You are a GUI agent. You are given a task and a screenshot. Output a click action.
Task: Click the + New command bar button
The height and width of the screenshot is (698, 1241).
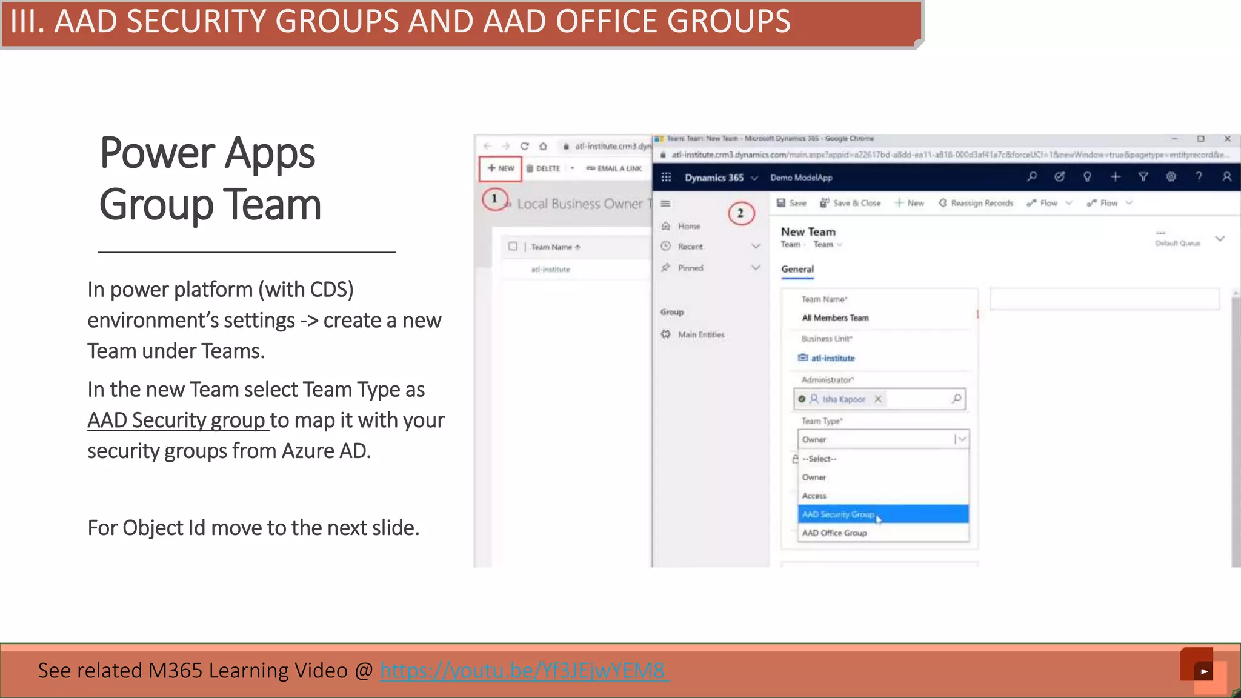click(910, 203)
